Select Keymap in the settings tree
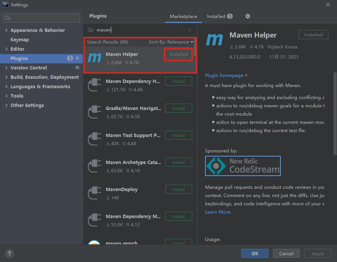The image size is (337, 262). coord(19,40)
